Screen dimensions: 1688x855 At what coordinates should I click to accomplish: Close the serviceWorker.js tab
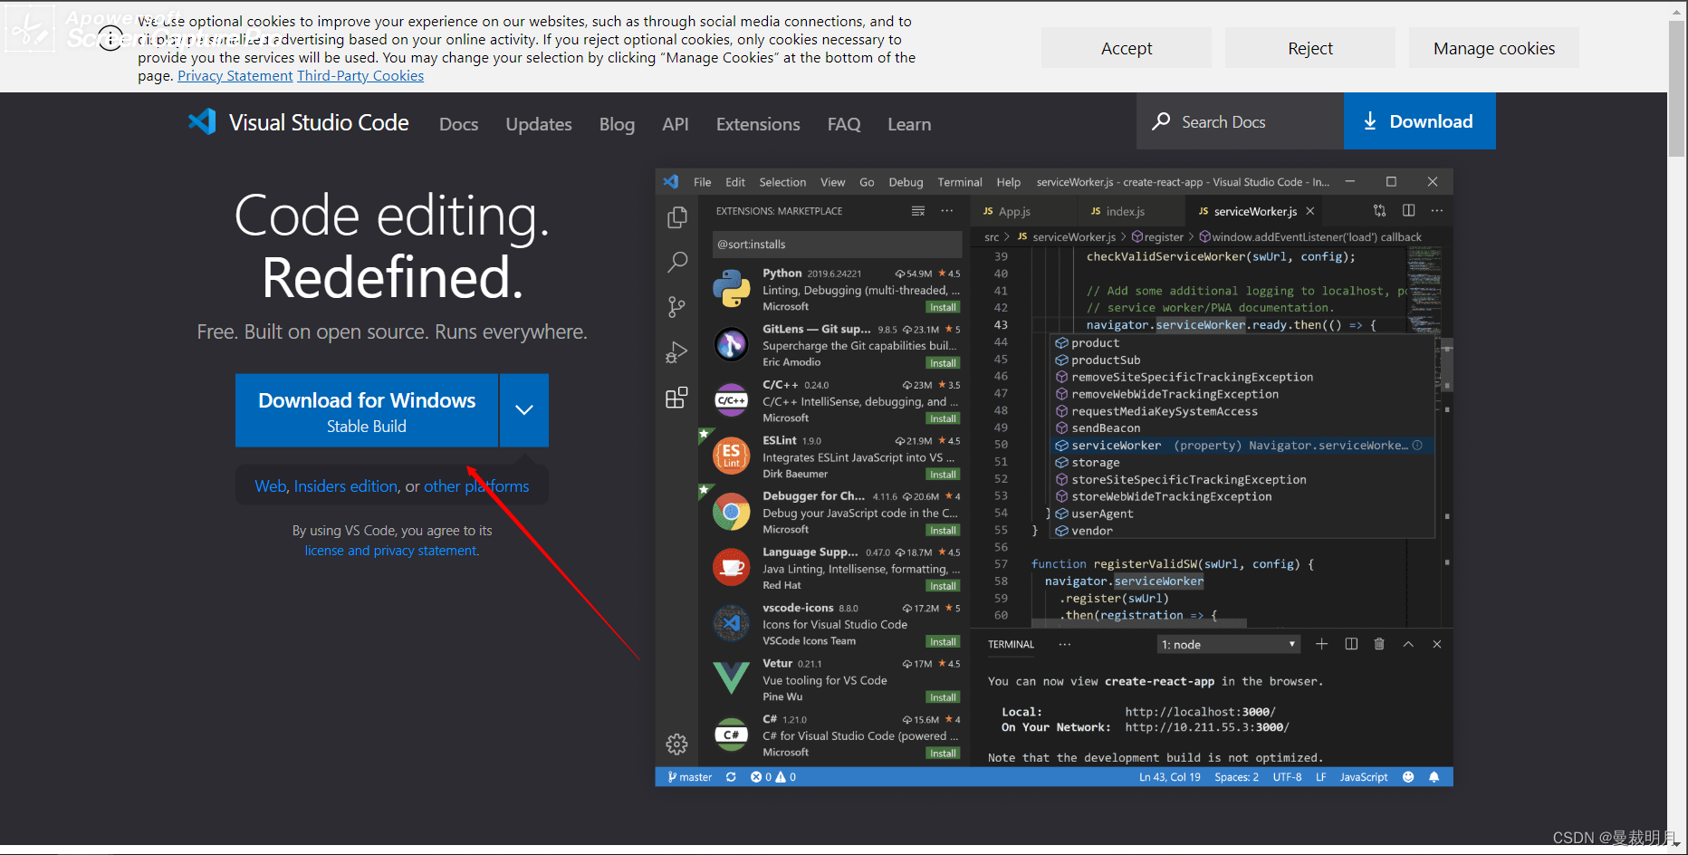(1310, 211)
